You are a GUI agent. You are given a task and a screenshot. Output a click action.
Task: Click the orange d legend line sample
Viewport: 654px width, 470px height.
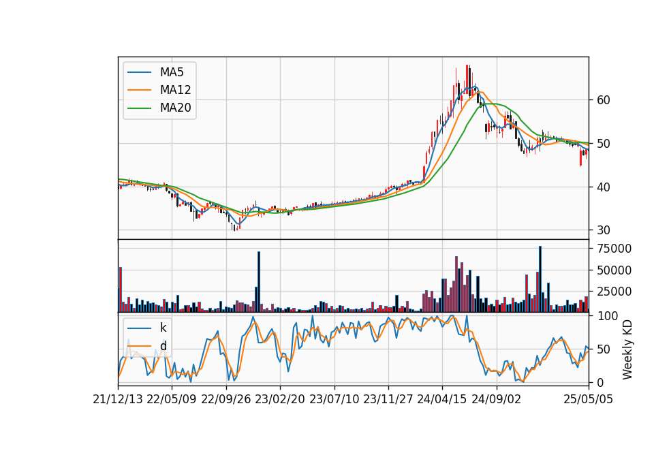click(139, 346)
